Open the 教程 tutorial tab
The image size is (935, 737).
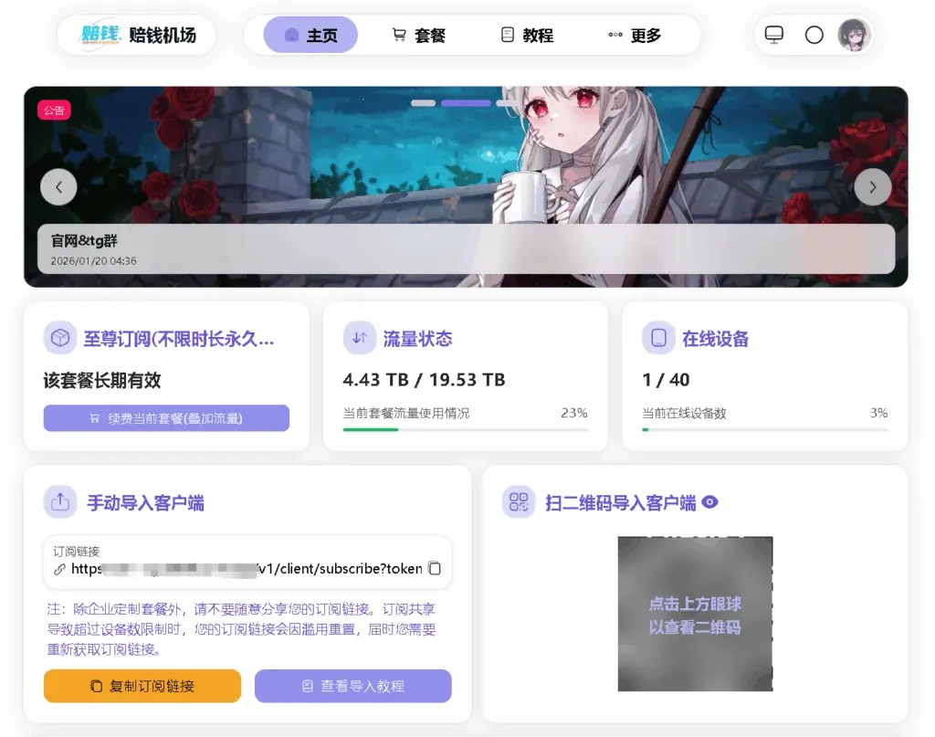[x=527, y=36]
